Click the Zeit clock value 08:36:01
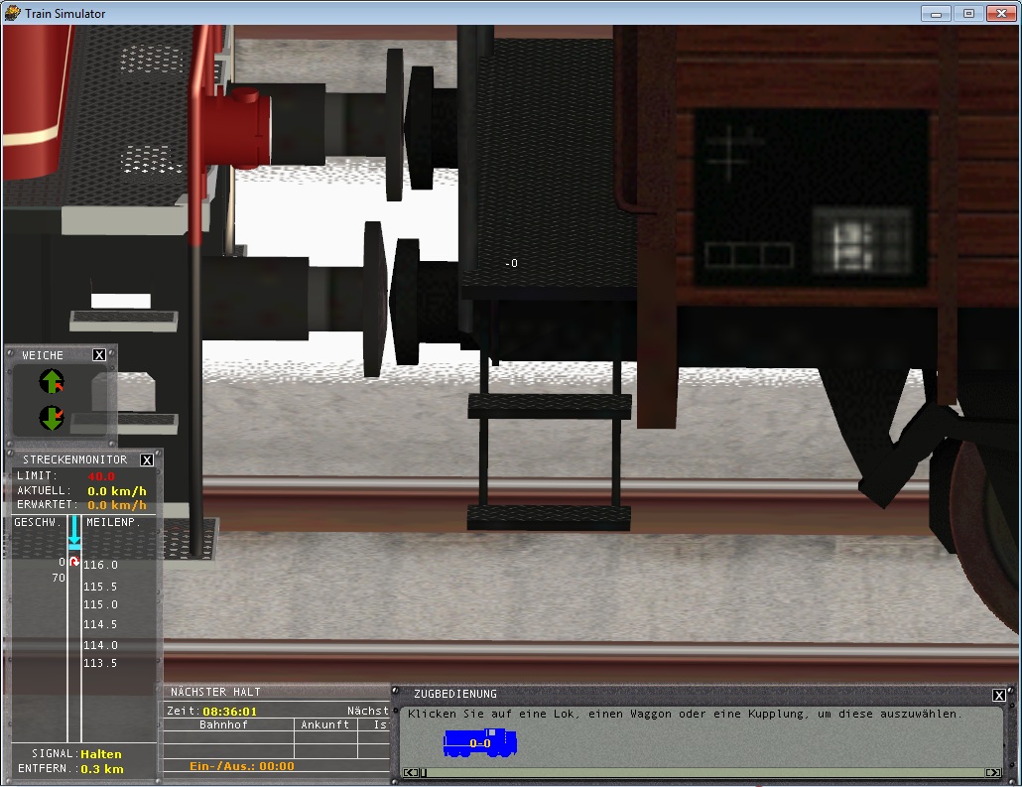The height and width of the screenshot is (787, 1022). click(x=229, y=712)
